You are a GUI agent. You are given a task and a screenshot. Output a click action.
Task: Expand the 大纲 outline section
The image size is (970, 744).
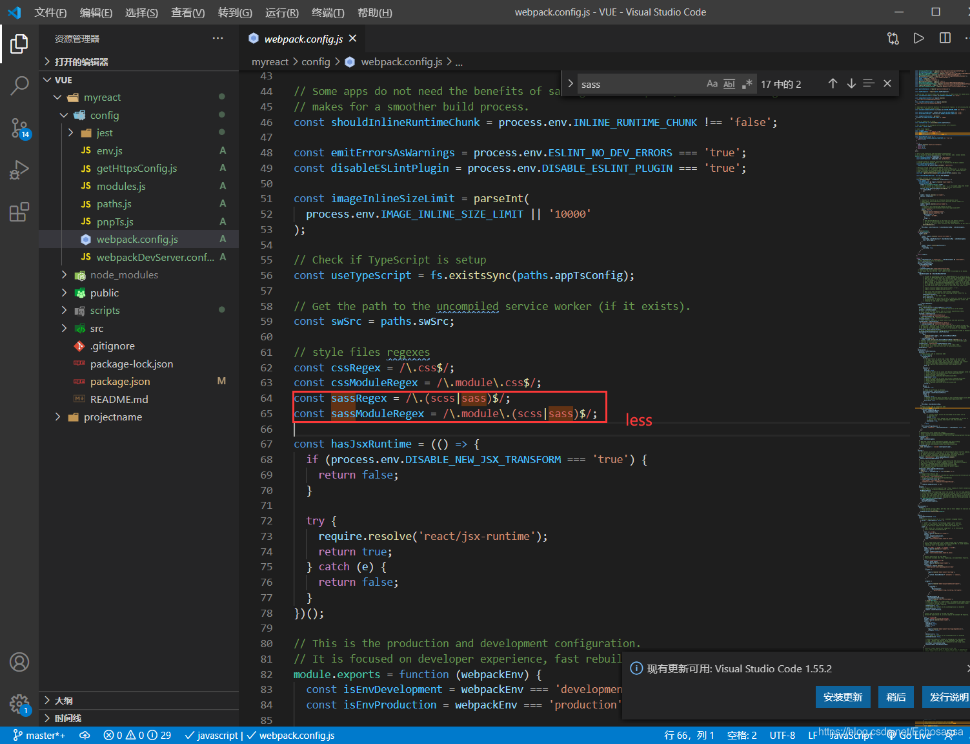(63, 701)
